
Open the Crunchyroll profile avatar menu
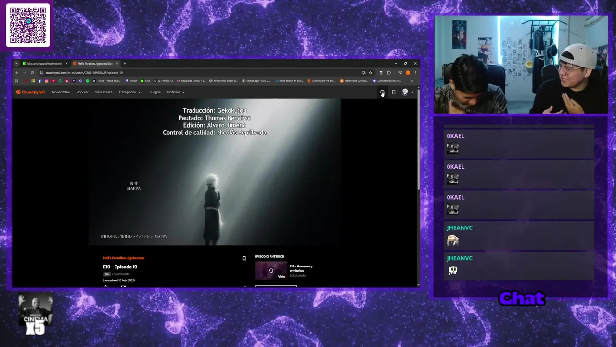point(407,92)
